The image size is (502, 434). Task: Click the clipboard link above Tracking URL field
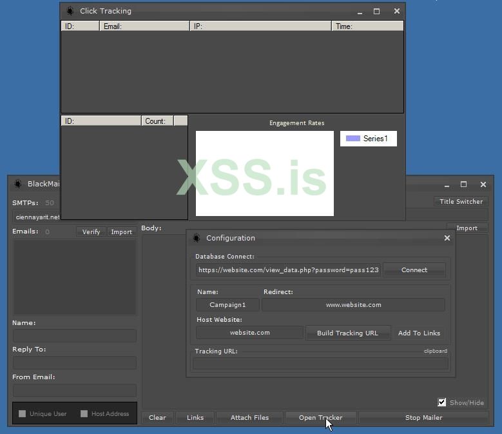pos(435,351)
